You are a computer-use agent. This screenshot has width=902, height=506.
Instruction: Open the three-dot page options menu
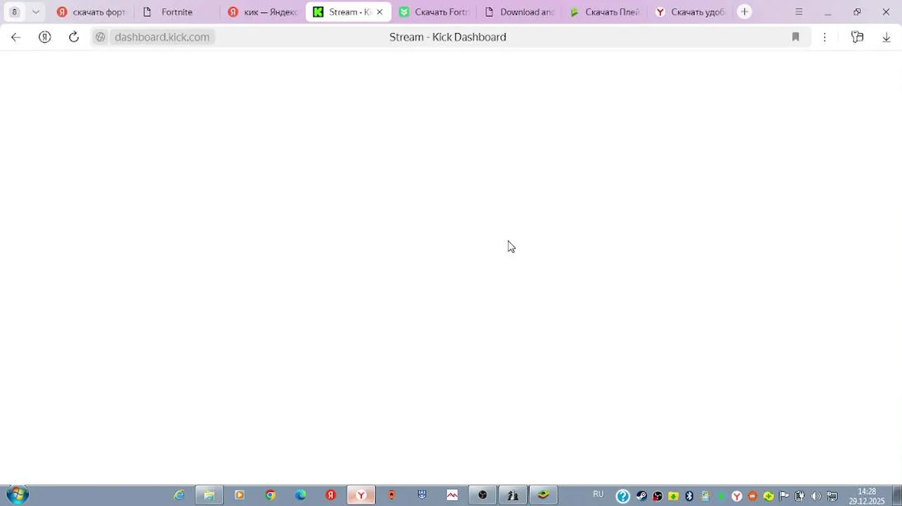pos(825,37)
